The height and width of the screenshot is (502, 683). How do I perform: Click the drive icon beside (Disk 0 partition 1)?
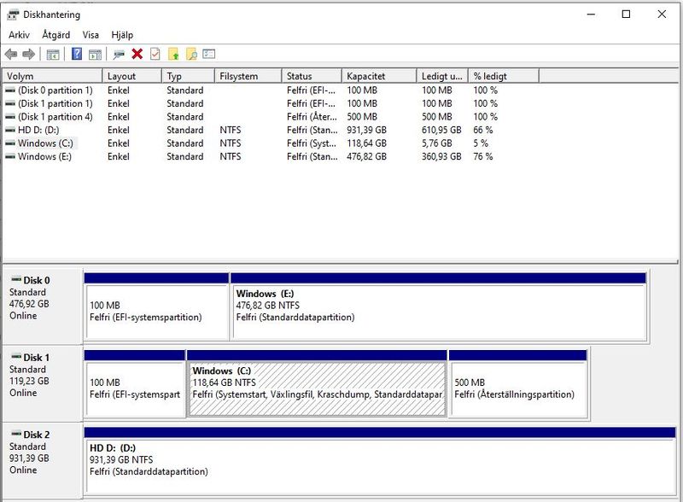[x=10, y=90]
